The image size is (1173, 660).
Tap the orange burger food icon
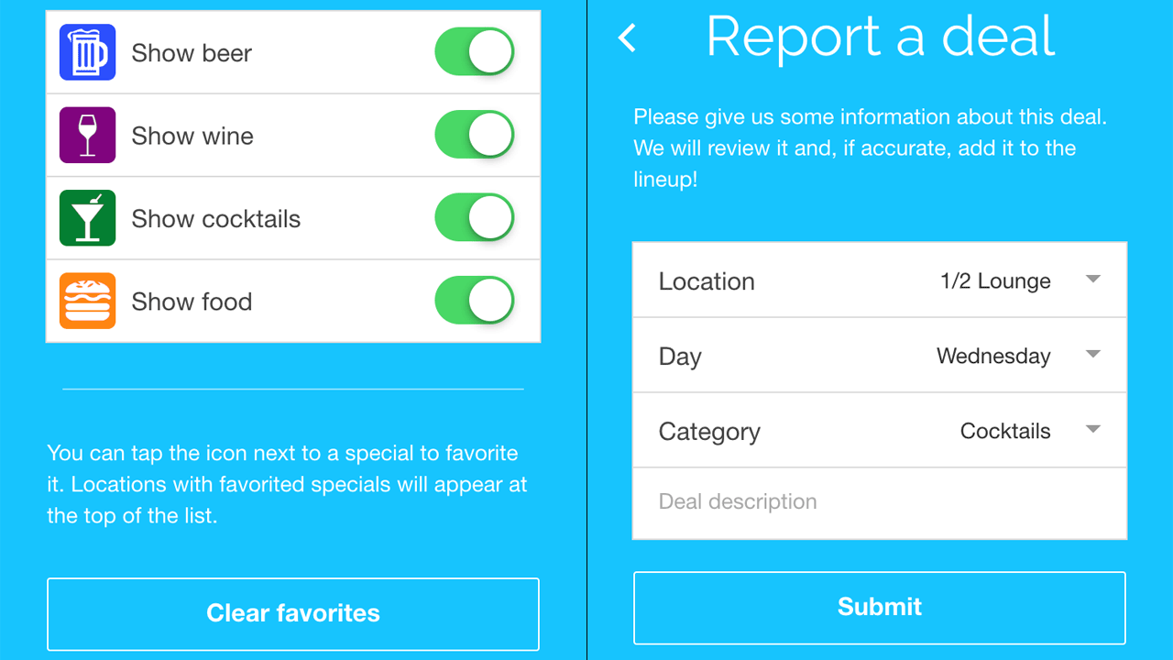point(87,301)
